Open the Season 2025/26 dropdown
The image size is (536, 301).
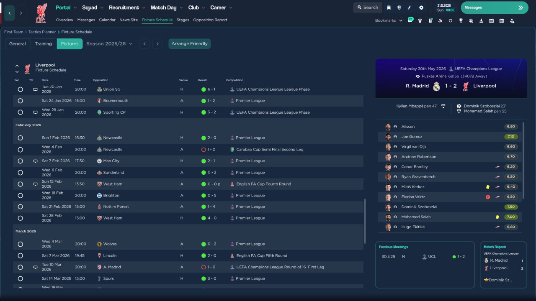(109, 44)
